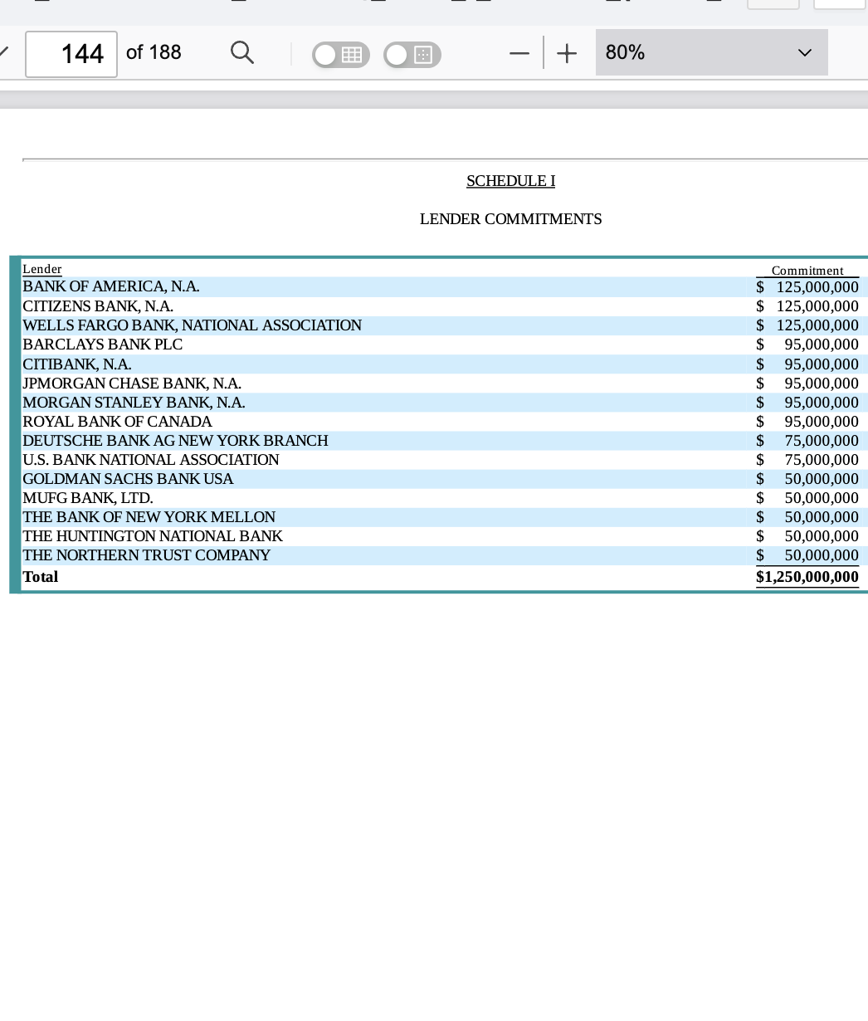Click Citibank's 95,000,000 commitment
The width and height of the screenshot is (868, 1021).
pos(822,364)
